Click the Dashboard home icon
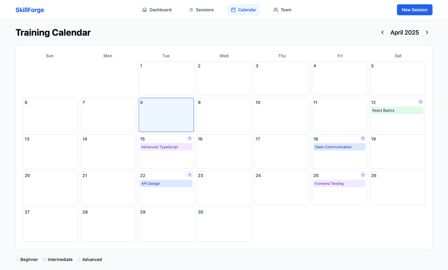The height and width of the screenshot is (270, 448). (x=144, y=9)
